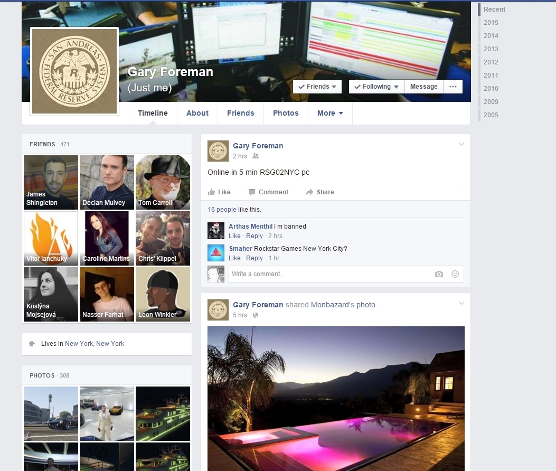This screenshot has width=556, height=471.
Task: Click the camera icon in comment box
Action: click(x=439, y=274)
